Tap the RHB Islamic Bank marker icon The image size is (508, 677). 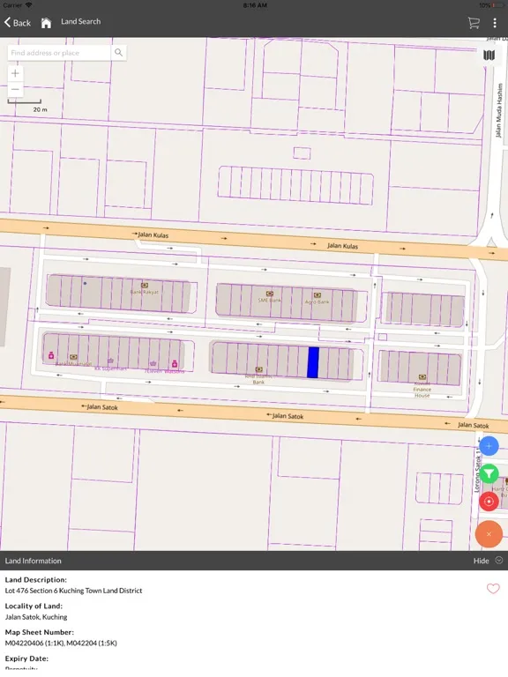[258, 369]
